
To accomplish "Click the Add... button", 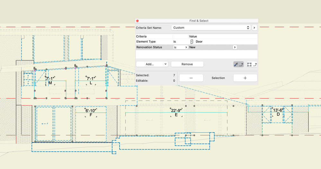I will (150, 64).
